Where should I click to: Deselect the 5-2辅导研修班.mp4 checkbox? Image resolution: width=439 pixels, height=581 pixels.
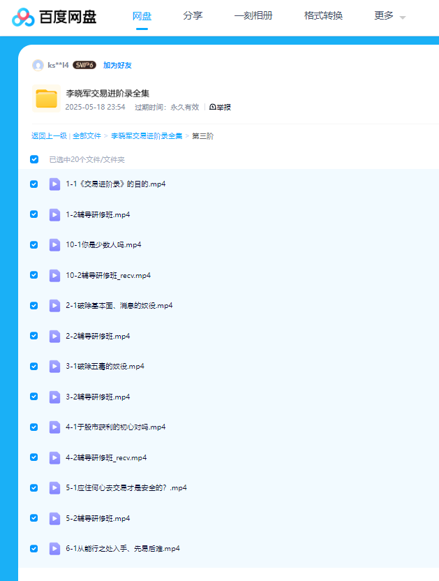point(34,518)
